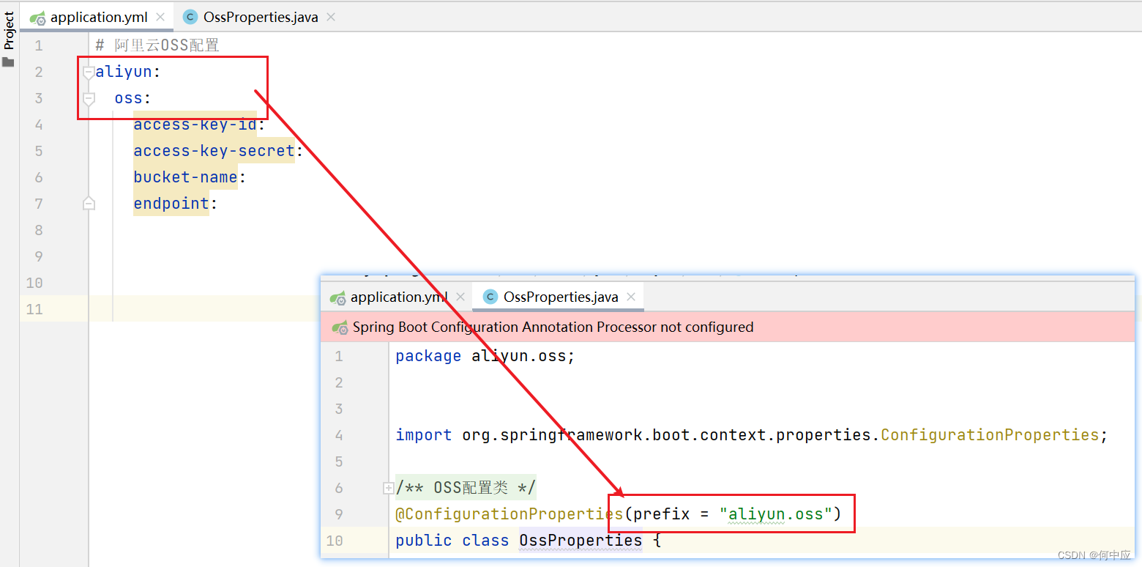The width and height of the screenshot is (1142, 567).
Task: Collapse the aliyun YAML block fold marker
Action: pyautogui.click(x=89, y=72)
